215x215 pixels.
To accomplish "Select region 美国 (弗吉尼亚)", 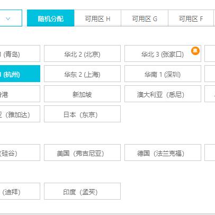I will [82, 153].
